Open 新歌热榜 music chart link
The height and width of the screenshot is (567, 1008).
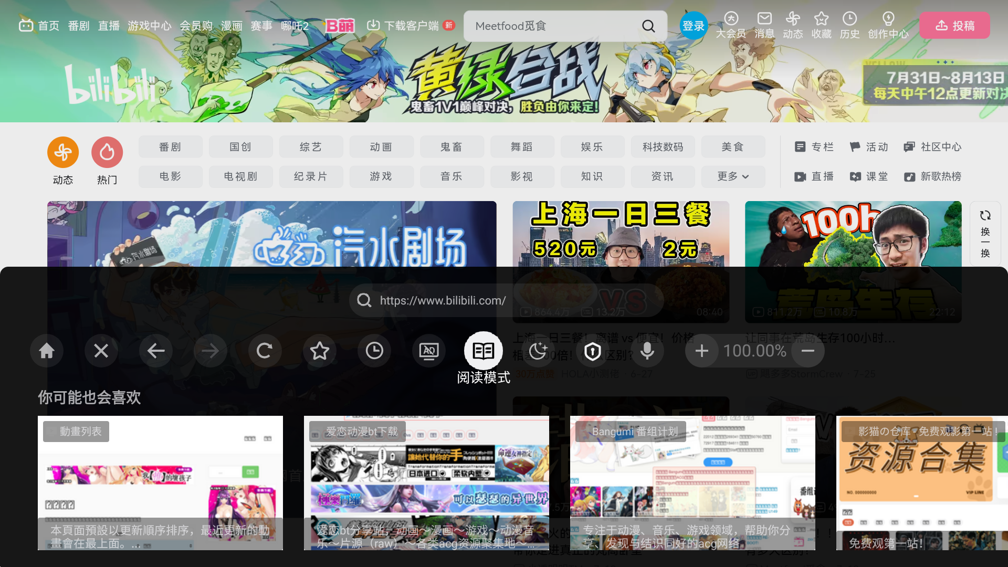pyautogui.click(x=932, y=176)
